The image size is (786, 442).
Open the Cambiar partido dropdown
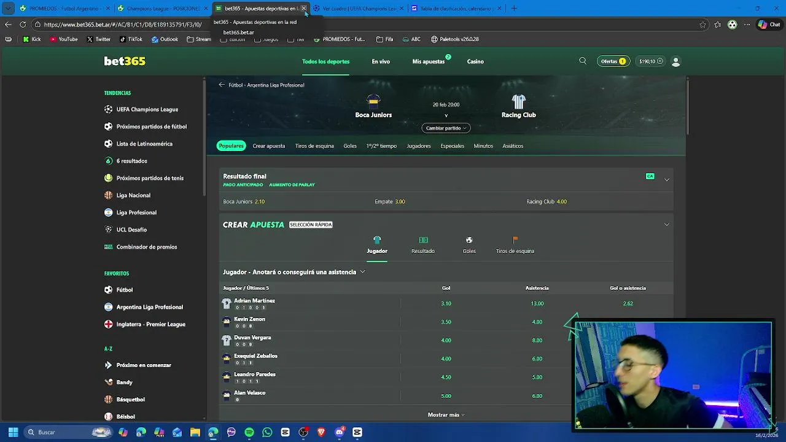(x=446, y=128)
